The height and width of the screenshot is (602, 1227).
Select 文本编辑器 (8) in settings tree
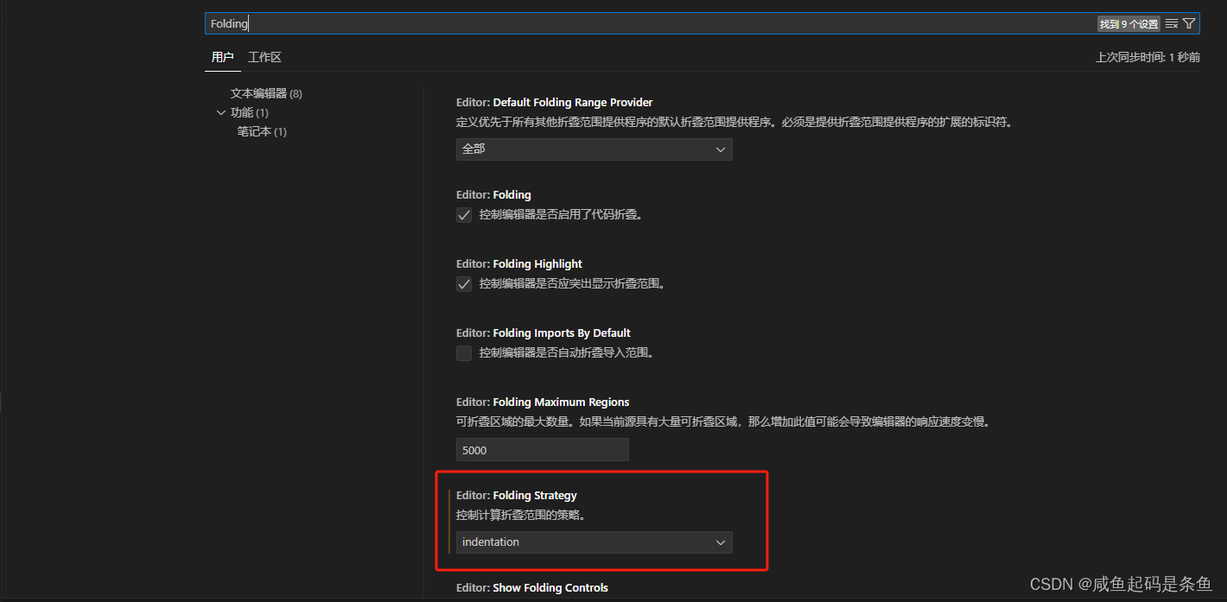266,93
